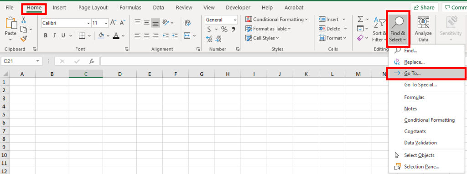Screen dimensions: 467x174
Task: Switch to the Formulas tab
Action: coord(130,8)
